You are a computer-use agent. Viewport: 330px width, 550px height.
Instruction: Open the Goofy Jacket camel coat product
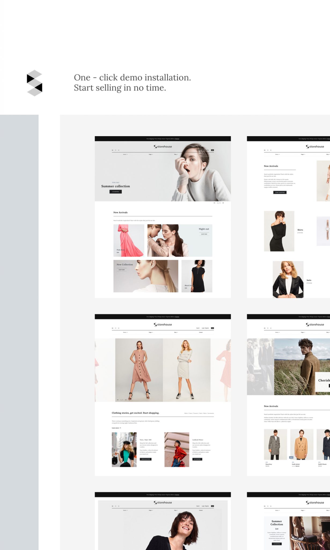[302, 444]
